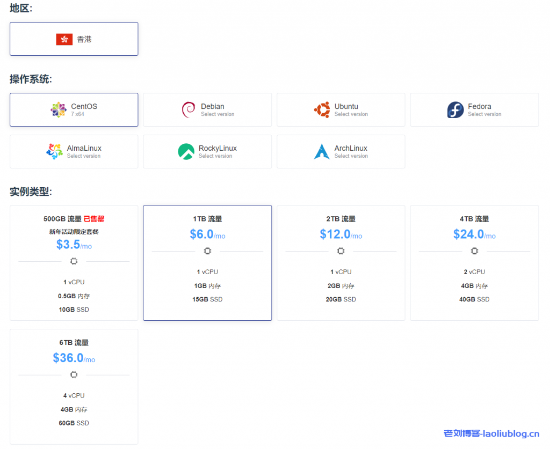The height and width of the screenshot is (449, 550).
Task: Pick the 6TB traffic $36.0/mo plan
Action: point(74,386)
